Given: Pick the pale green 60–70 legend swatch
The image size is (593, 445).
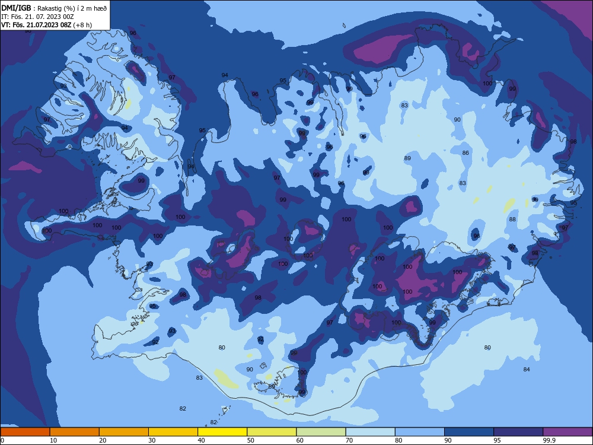Looking at the screenshot, I should coord(321,432).
